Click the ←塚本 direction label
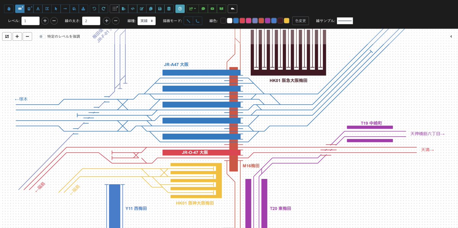The width and height of the screenshot is (458, 228). pos(21,99)
